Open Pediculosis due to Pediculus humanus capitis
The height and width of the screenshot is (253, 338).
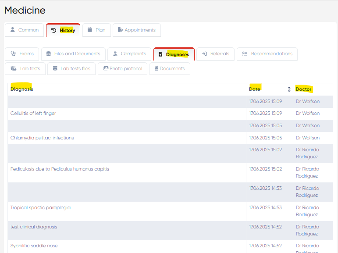tap(60, 169)
